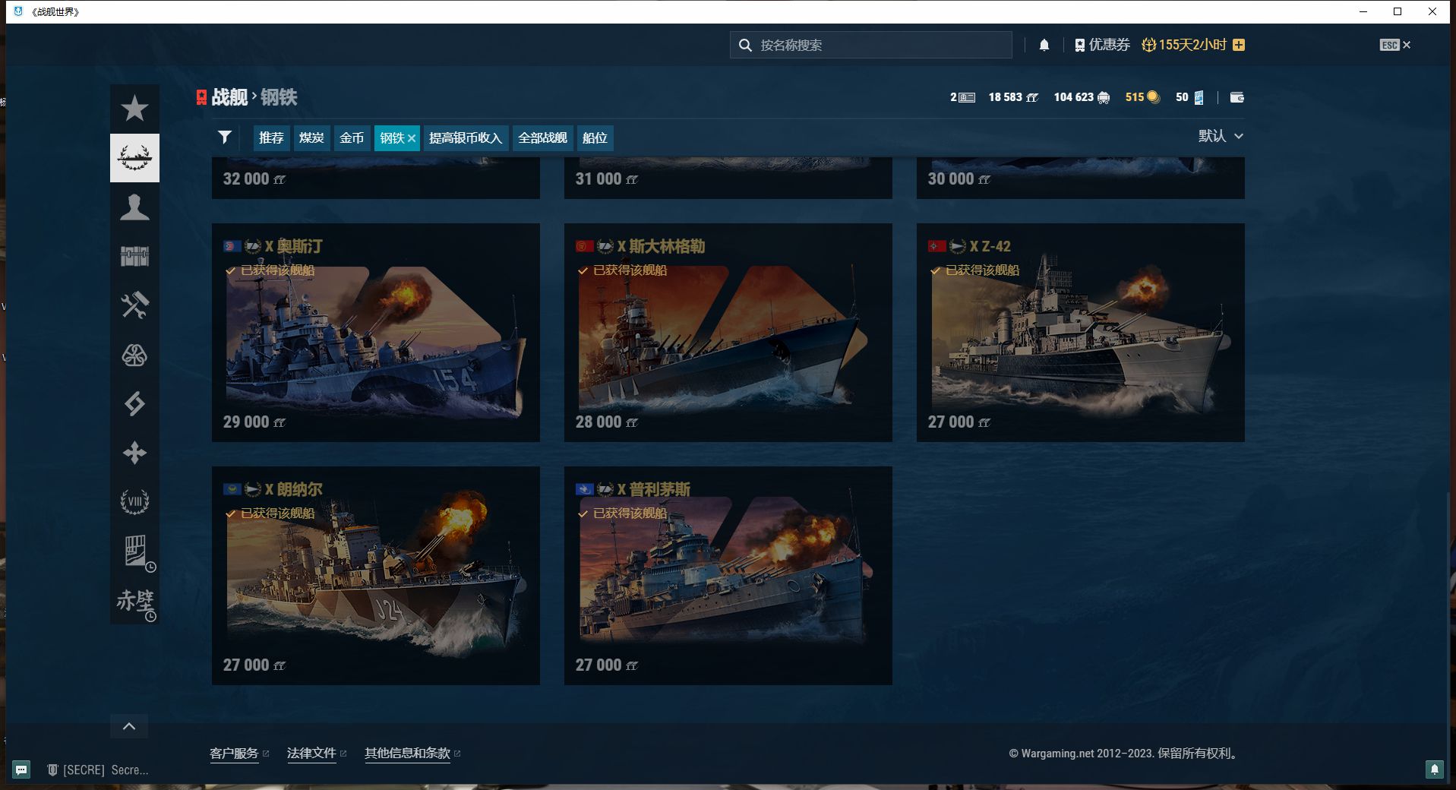The image size is (1456, 790).
Task: Open the 赤壁 event section in sidebar
Action: (134, 601)
